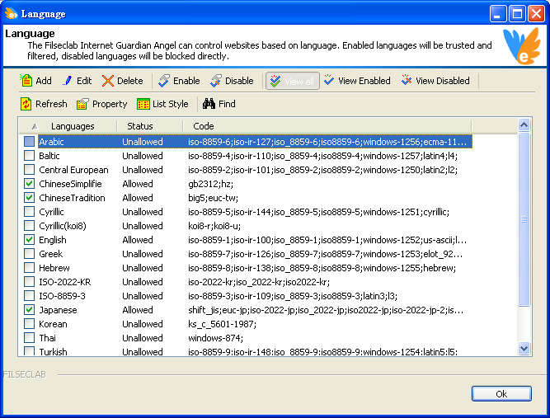
Task: Click the Edit pencil icon
Action: click(68, 81)
